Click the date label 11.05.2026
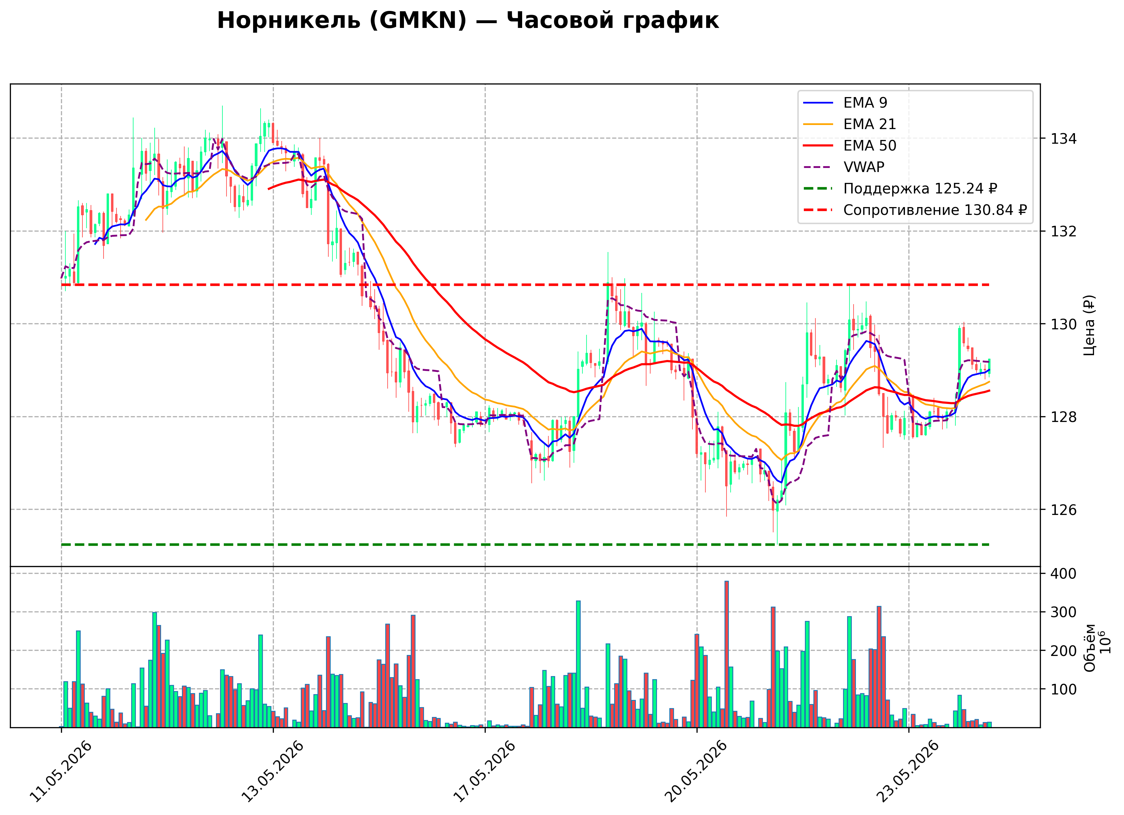The image size is (1124, 815). pos(61,771)
